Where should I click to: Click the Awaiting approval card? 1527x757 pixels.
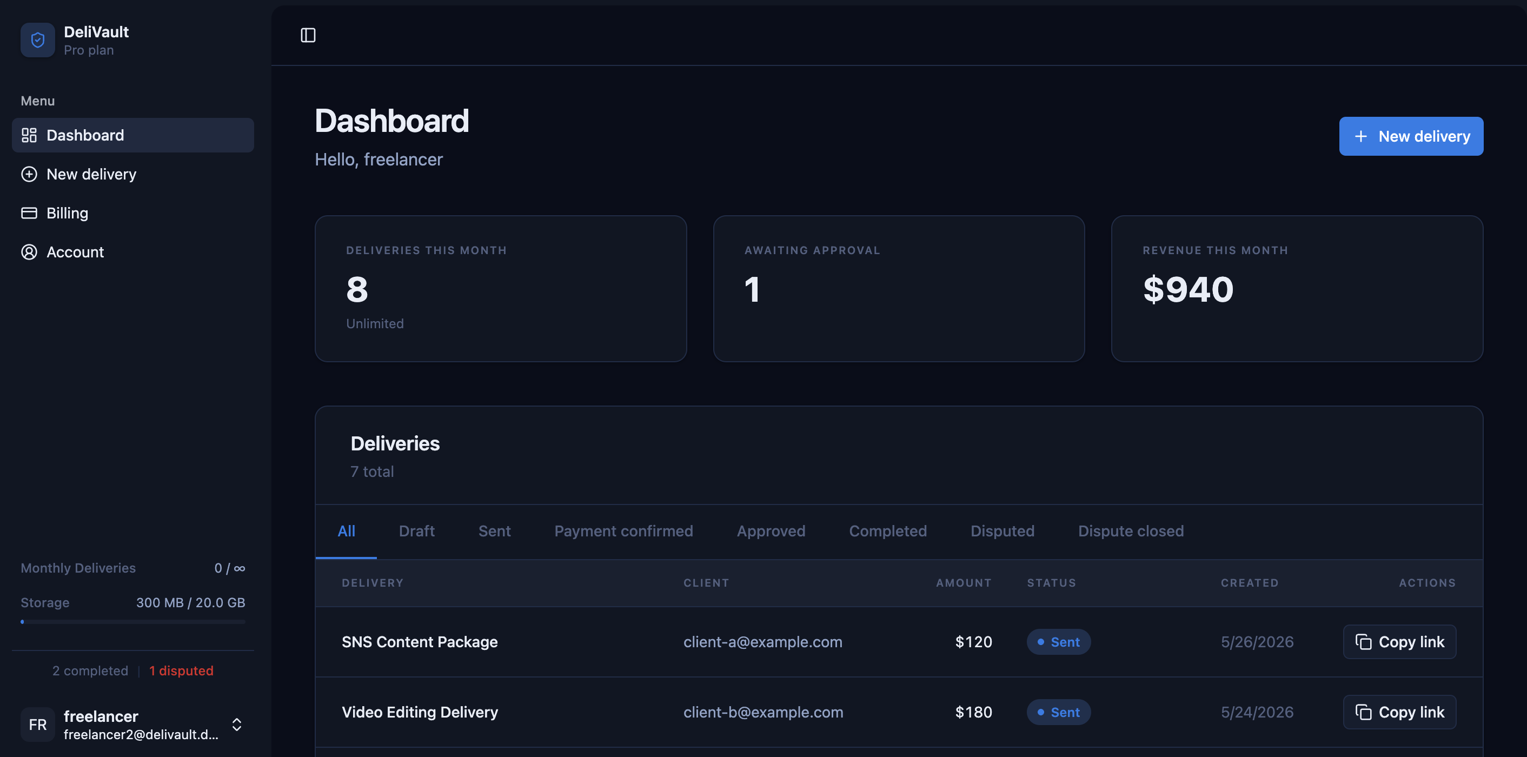pyautogui.click(x=899, y=289)
